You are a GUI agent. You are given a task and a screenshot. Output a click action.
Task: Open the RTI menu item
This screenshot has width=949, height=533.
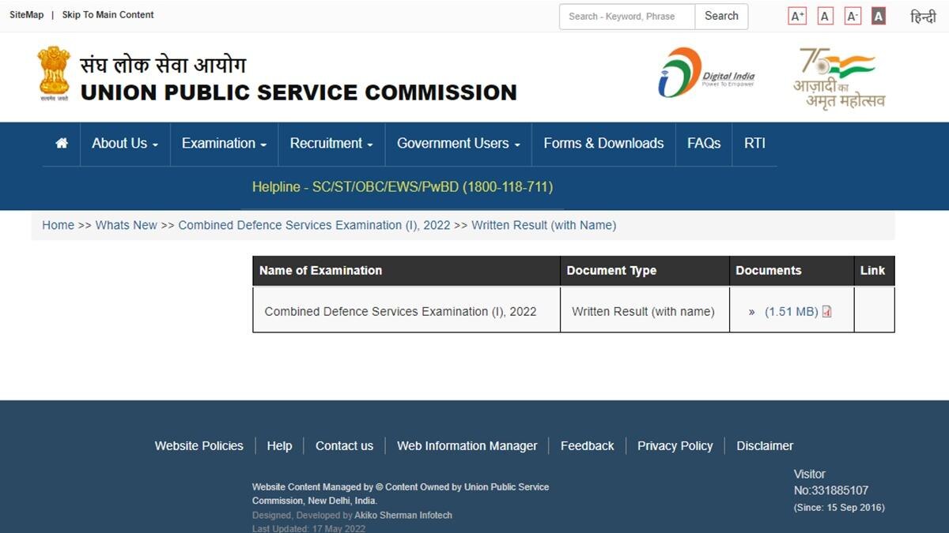coord(754,144)
